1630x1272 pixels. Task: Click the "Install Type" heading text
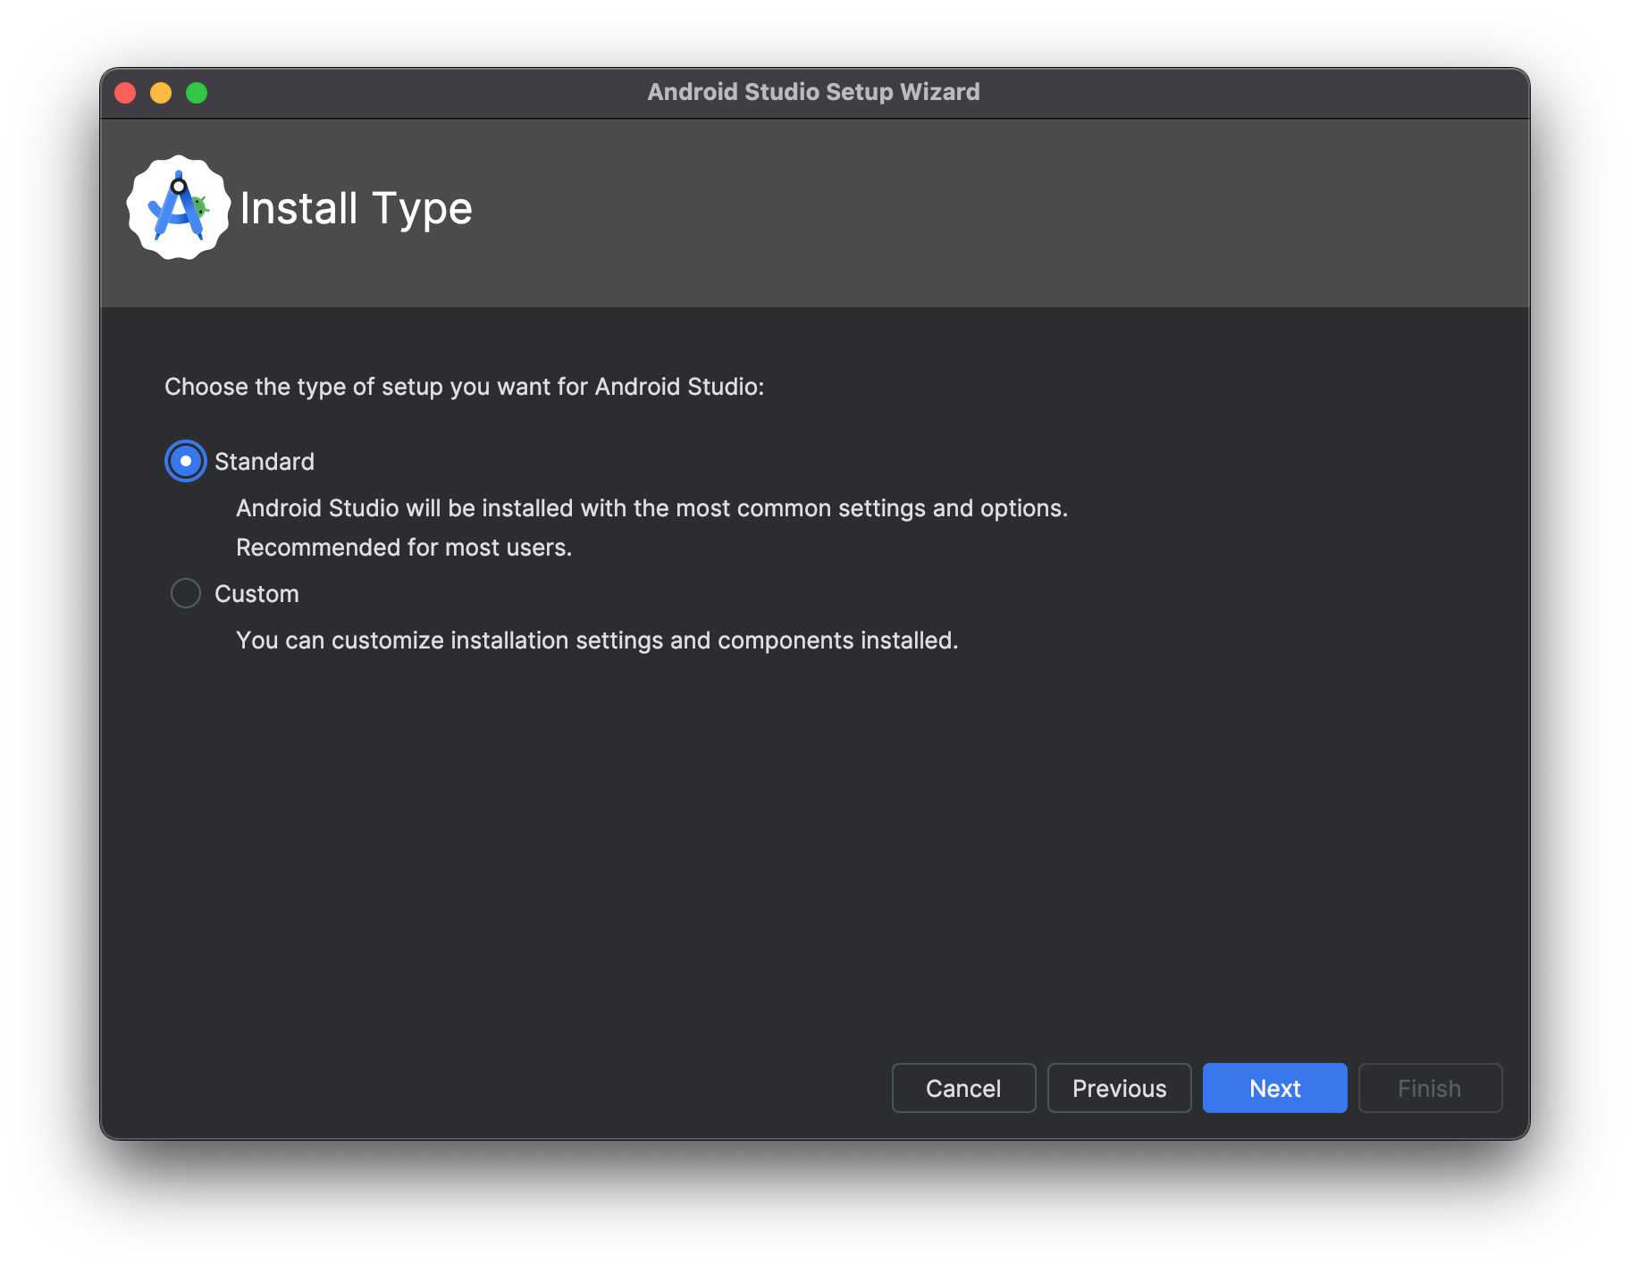(356, 209)
